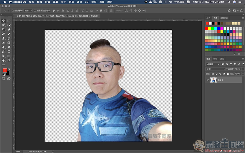This screenshot has width=245, height=153.
Task: Open the 影像 menu
Action: (x=47, y=2)
